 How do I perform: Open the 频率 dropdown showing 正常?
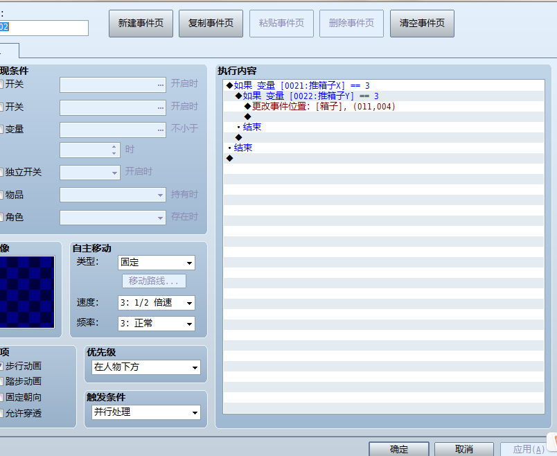[x=157, y=324]
